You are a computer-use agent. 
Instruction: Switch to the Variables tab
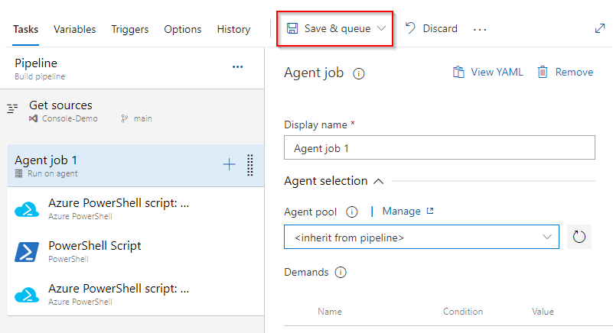pyautogui.click(x=75, y=29)
